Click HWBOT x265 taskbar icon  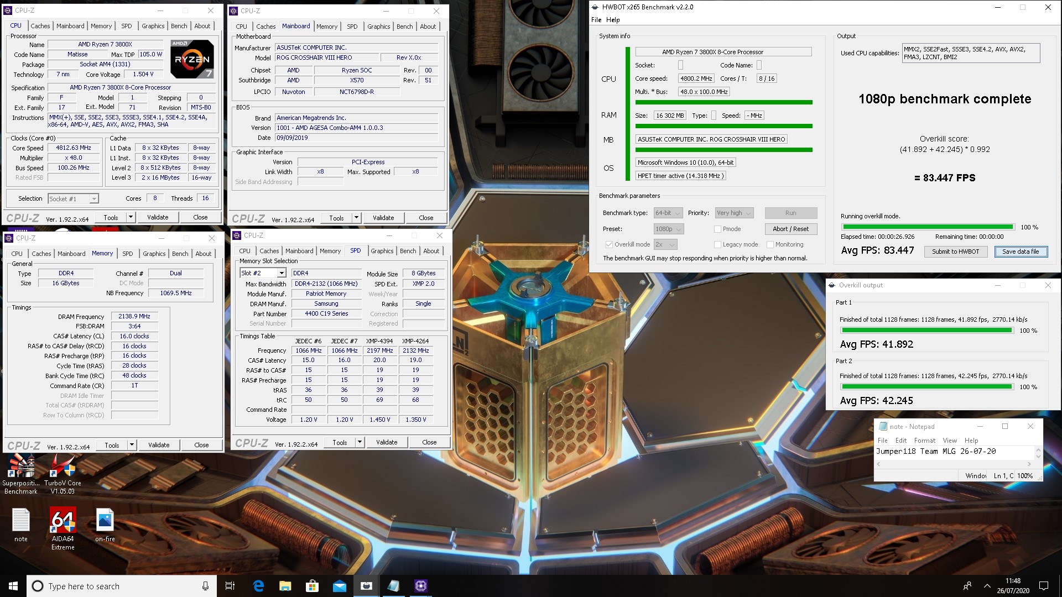click(366, 586)
